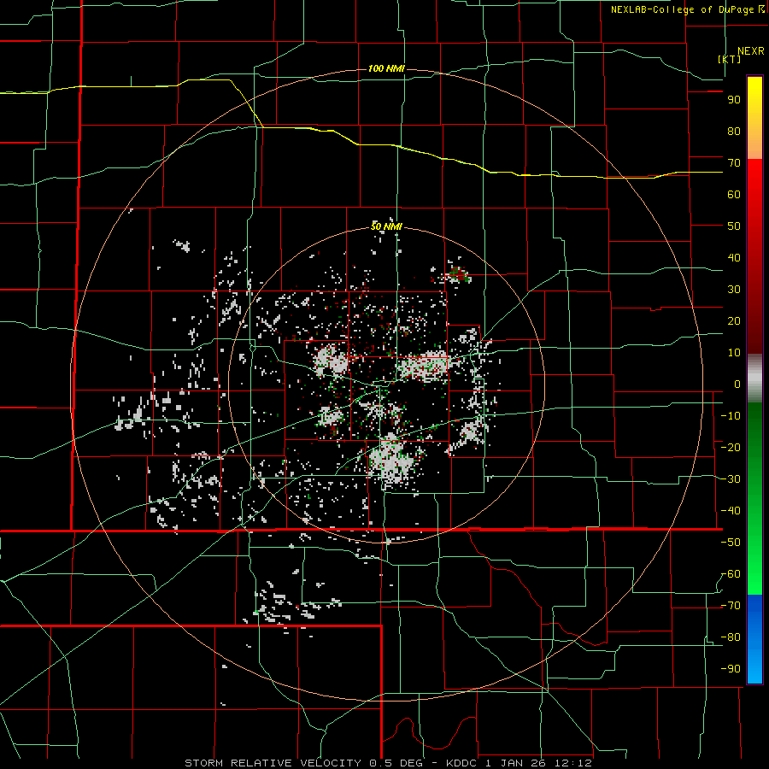Click the KDDC radar site identifier
This screenshot has height=769, width=769.
[x=463, y=763]
